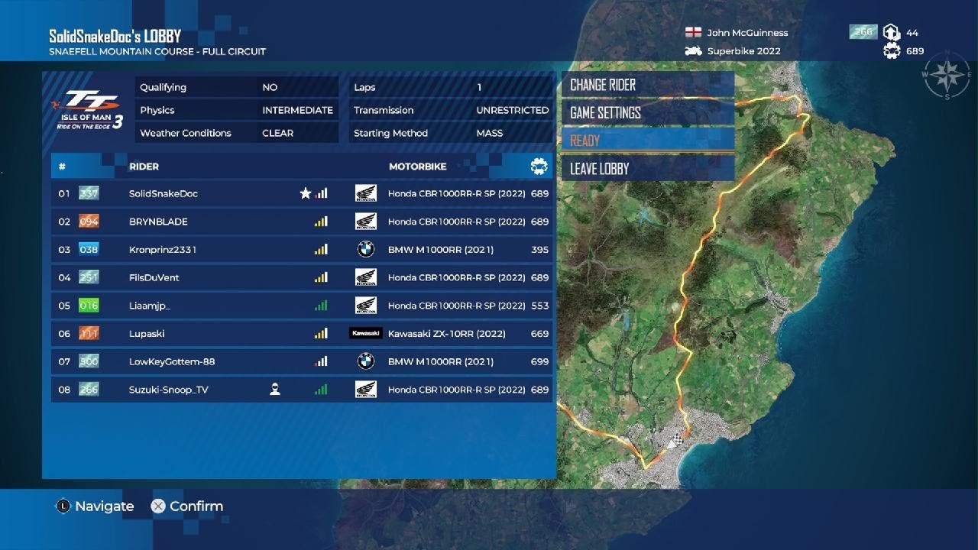Click the BMW logo in LowKeyGottem-88's row
Image resolution: width=978 pixels, height=550 pixels.
click(x=366, y=361)
